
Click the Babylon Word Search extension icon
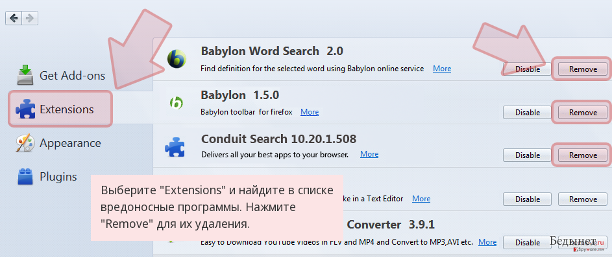[x=177, y=60]
